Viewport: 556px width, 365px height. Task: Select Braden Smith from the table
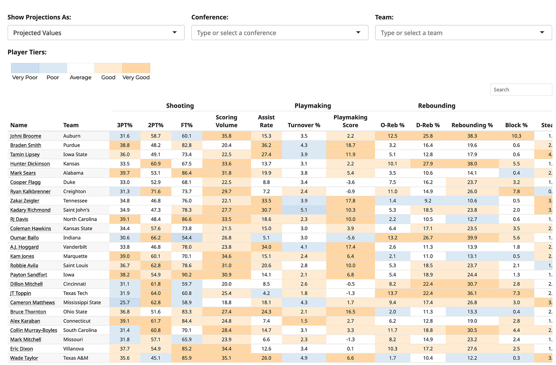(x=25, y=145)
